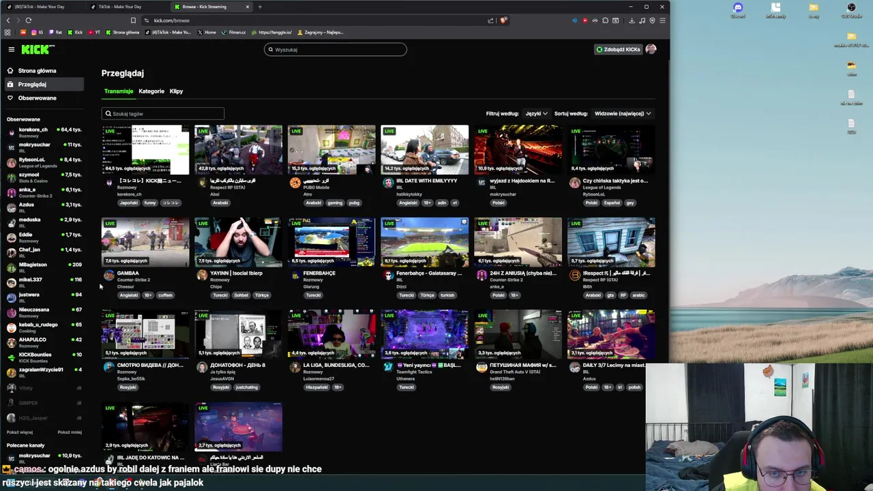The width and height of the screenshot is (873, 491).
Task: Click the pubg tag under PUBG Mobile stream
Action: pos(354,203)
